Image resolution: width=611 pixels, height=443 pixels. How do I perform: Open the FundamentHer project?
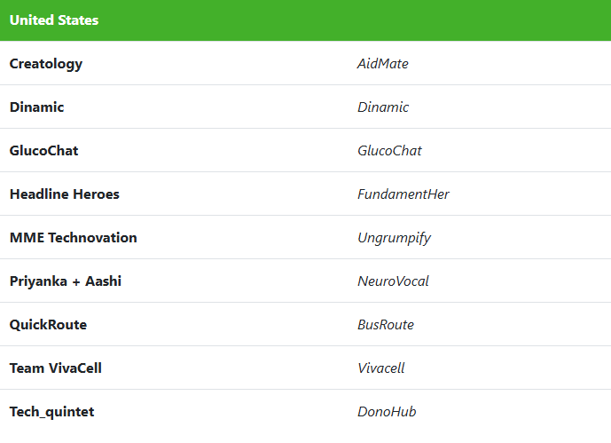403,194
